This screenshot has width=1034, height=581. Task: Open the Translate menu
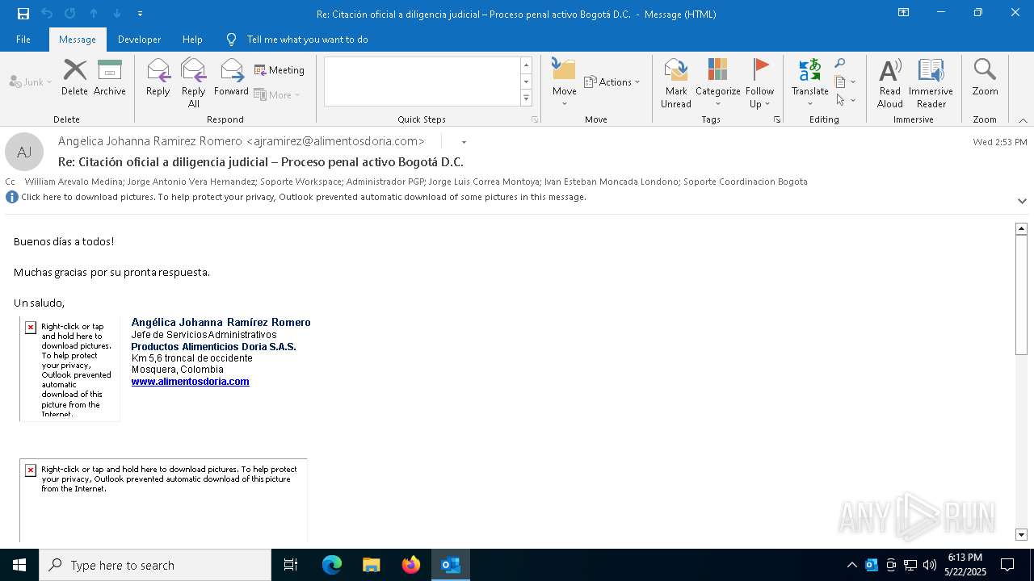809,82
